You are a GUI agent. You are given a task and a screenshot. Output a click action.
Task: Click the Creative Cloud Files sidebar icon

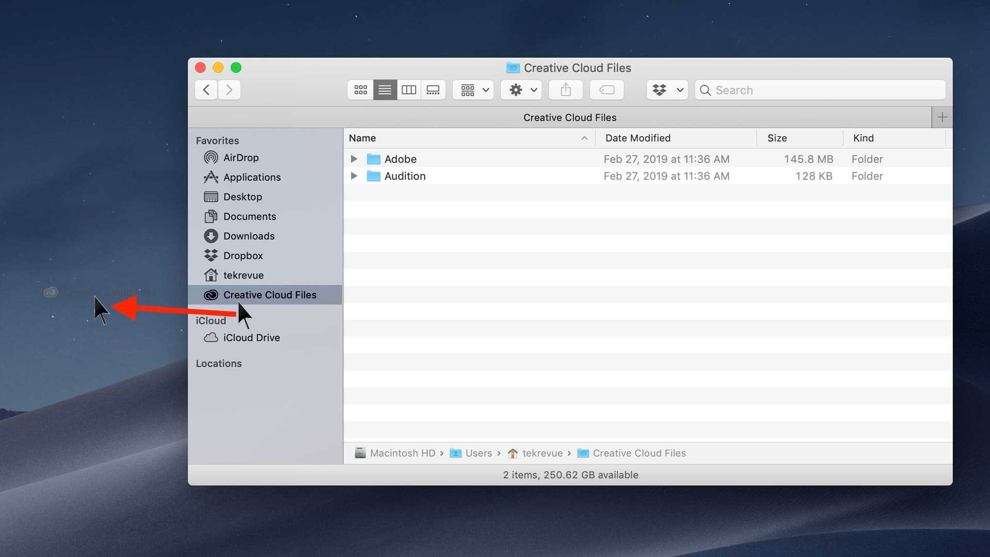click(x=211, y=294)
